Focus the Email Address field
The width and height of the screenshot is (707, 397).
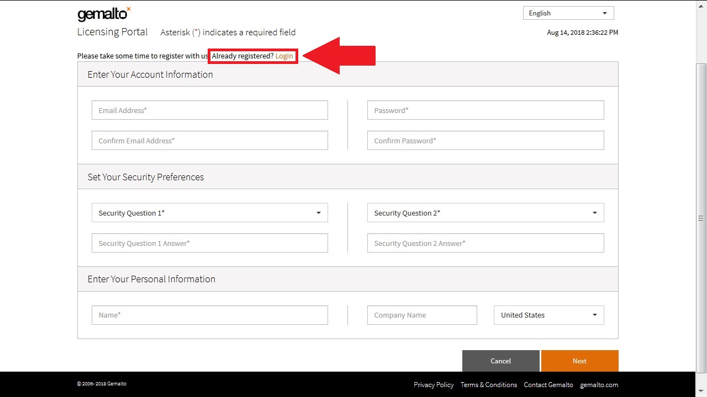(209, 110)
